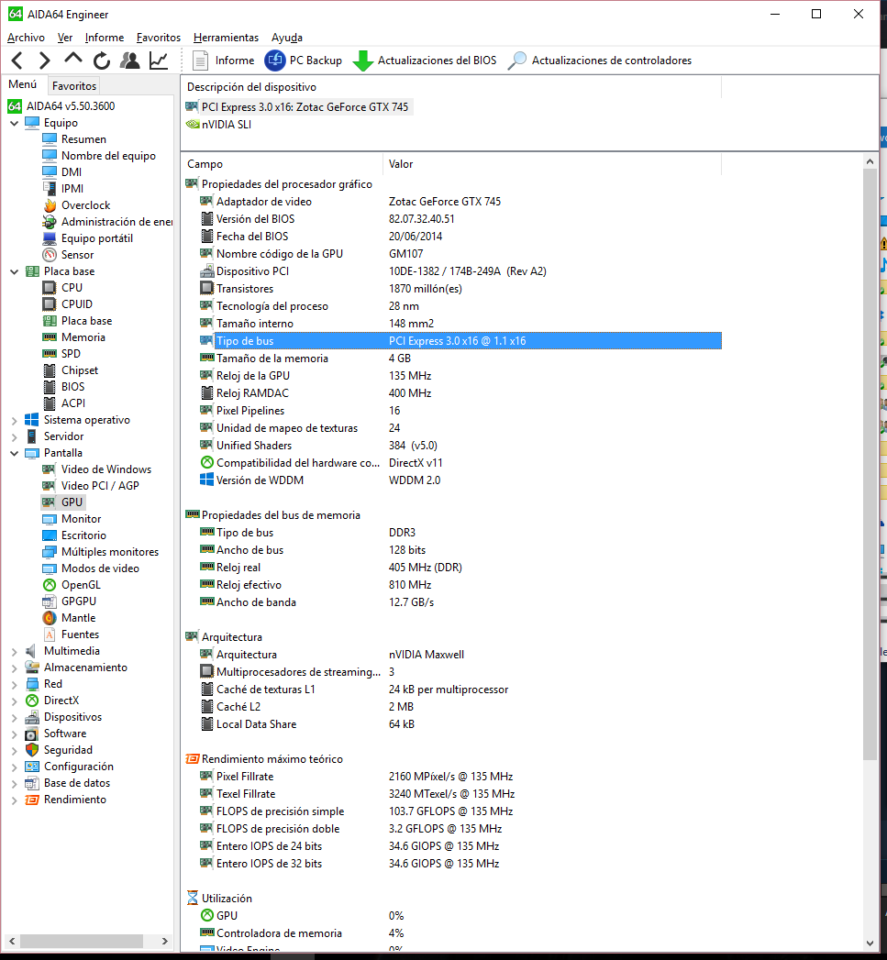The width and height of the screenshot is (887, 960).
Task: Expand the Almacenamiento tree node
Action: coord(14,668)
